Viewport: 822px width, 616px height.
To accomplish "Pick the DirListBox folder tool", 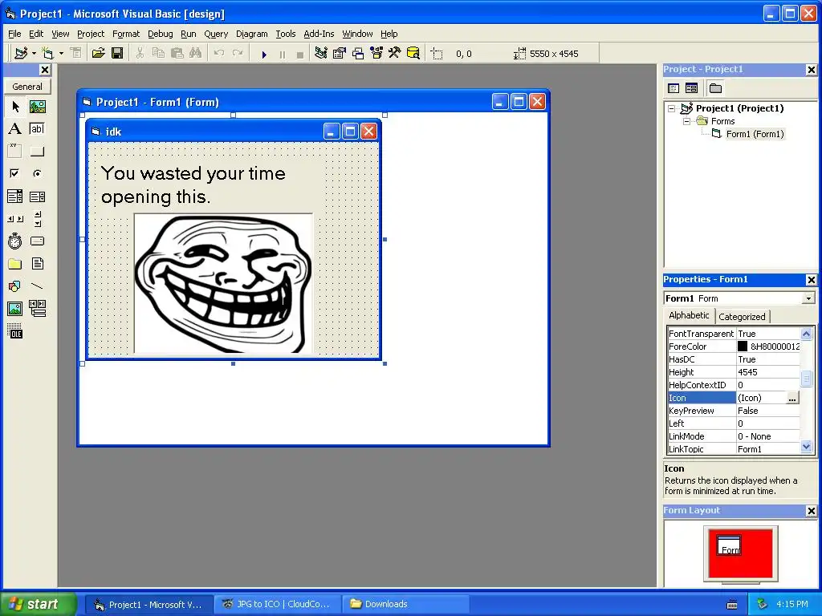I will (15, 263).
